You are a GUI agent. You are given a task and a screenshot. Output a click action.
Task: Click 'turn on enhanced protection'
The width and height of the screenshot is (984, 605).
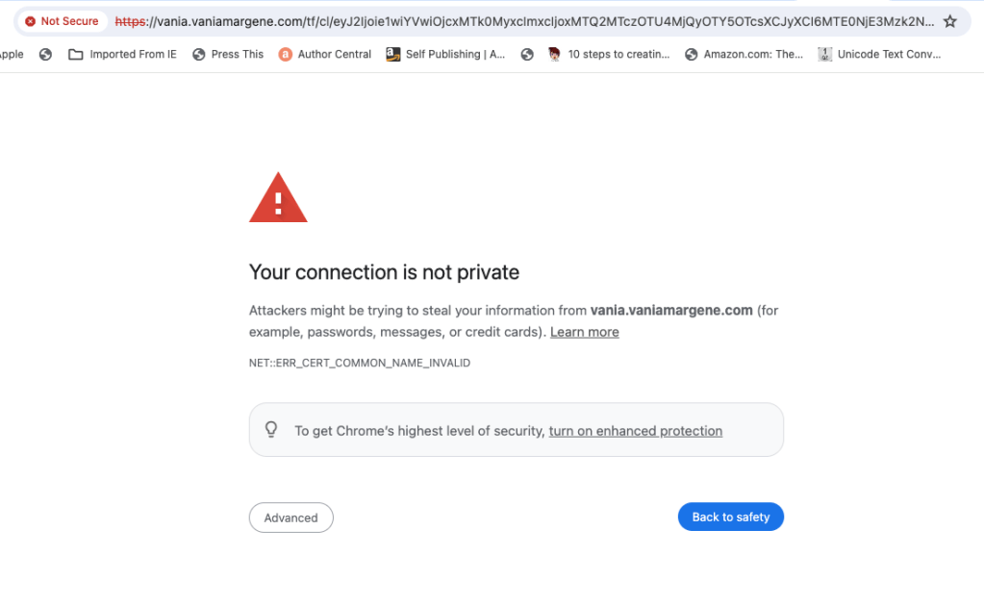[635, 430]
